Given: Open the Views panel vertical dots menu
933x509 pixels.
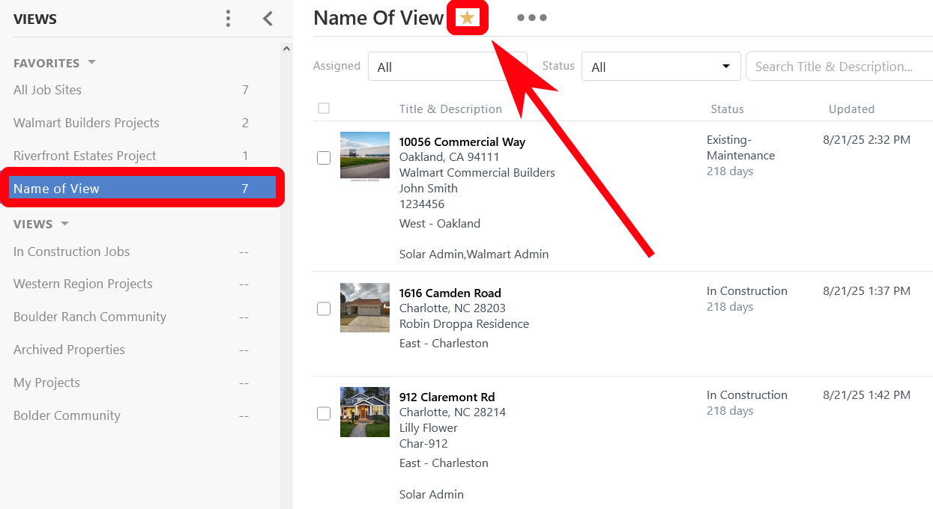Looking at the screenshot, I should [229, 19].
